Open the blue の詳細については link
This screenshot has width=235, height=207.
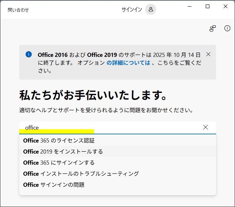(x=129, y=63)
